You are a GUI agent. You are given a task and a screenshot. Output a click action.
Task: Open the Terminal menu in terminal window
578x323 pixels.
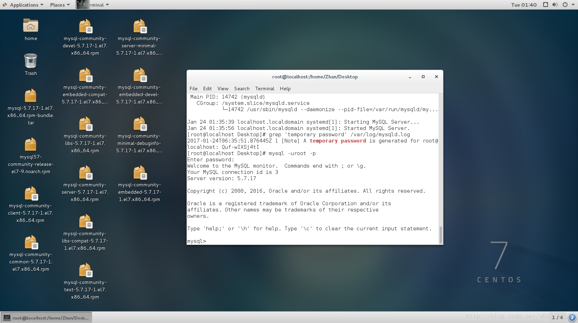coord(265,89)
